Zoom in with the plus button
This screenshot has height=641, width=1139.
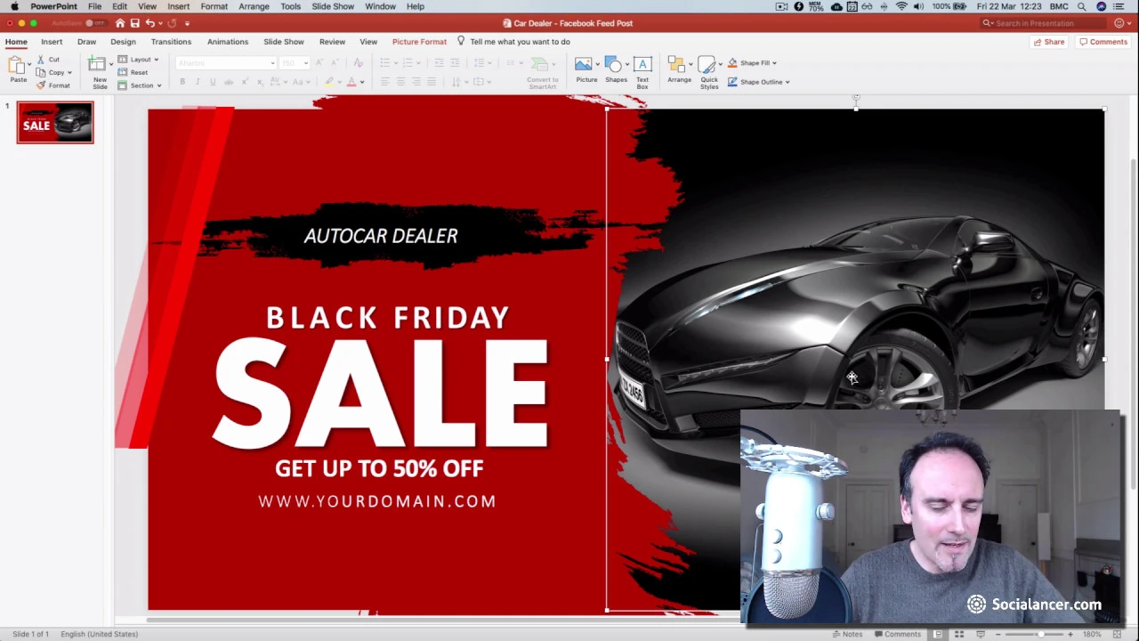coord(1070,634)
